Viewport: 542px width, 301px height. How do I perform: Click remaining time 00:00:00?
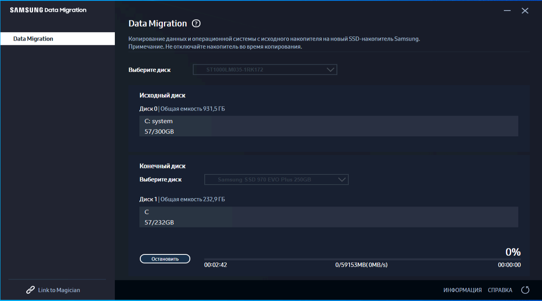pyautogui.click(x=509, y=265)
